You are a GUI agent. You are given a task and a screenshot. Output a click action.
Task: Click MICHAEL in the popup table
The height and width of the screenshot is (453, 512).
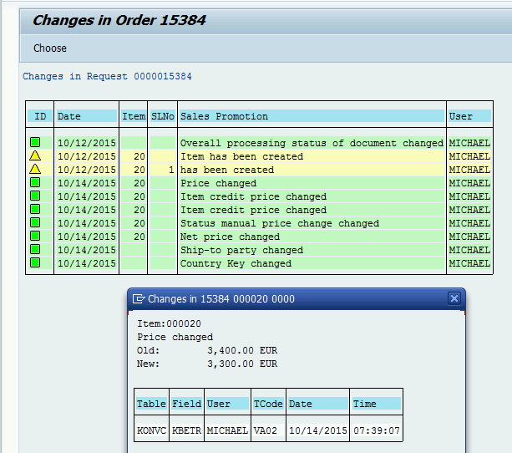tap(227, 430)
